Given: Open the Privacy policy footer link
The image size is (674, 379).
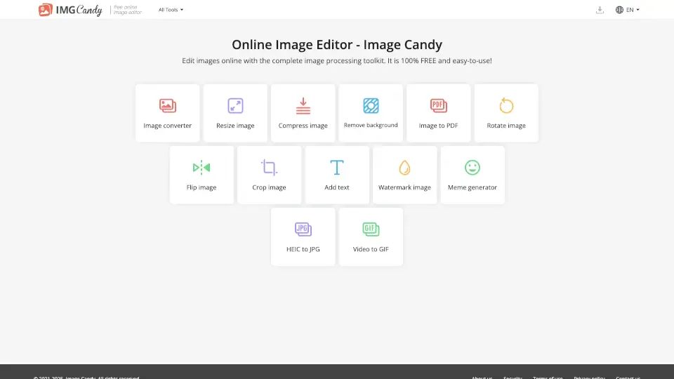Looking at the screenshot, I should point(588,378).
